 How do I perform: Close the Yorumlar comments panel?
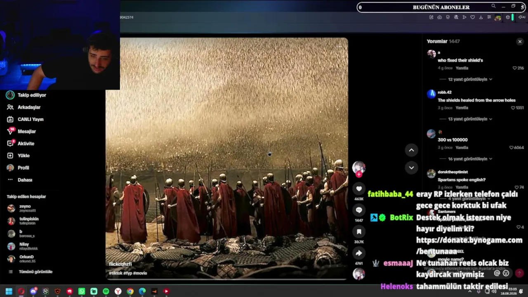click(x=520, y=42)
